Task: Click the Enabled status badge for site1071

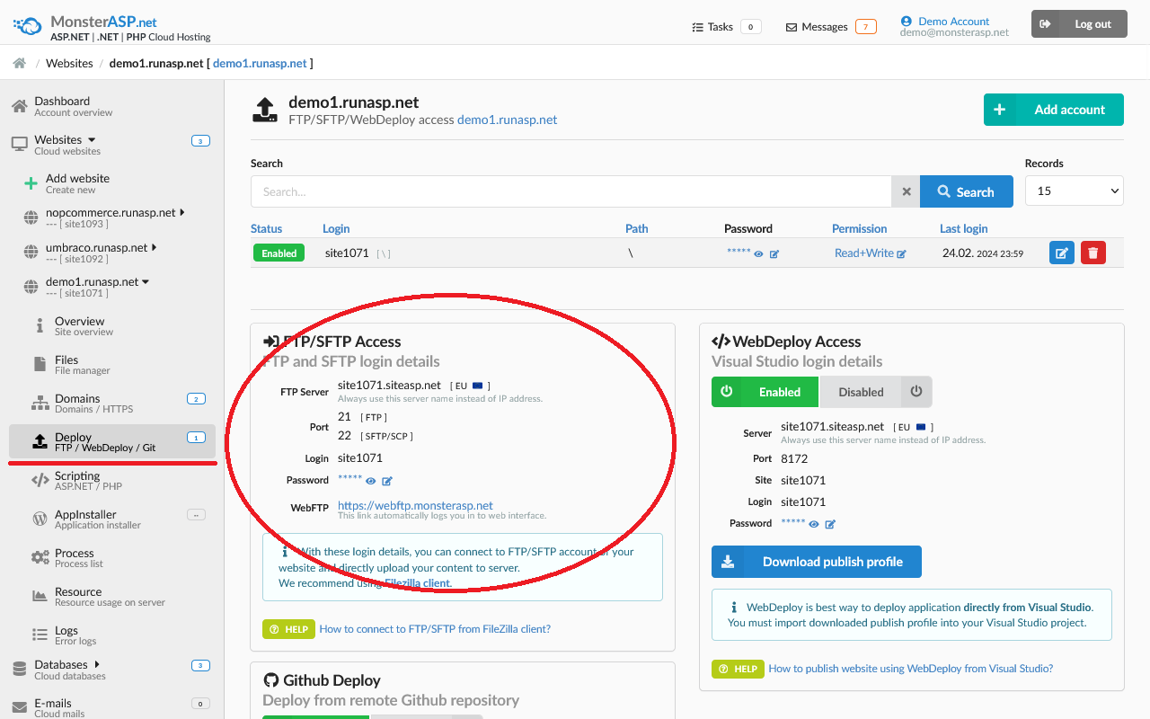Action: (x=279, y=253)
